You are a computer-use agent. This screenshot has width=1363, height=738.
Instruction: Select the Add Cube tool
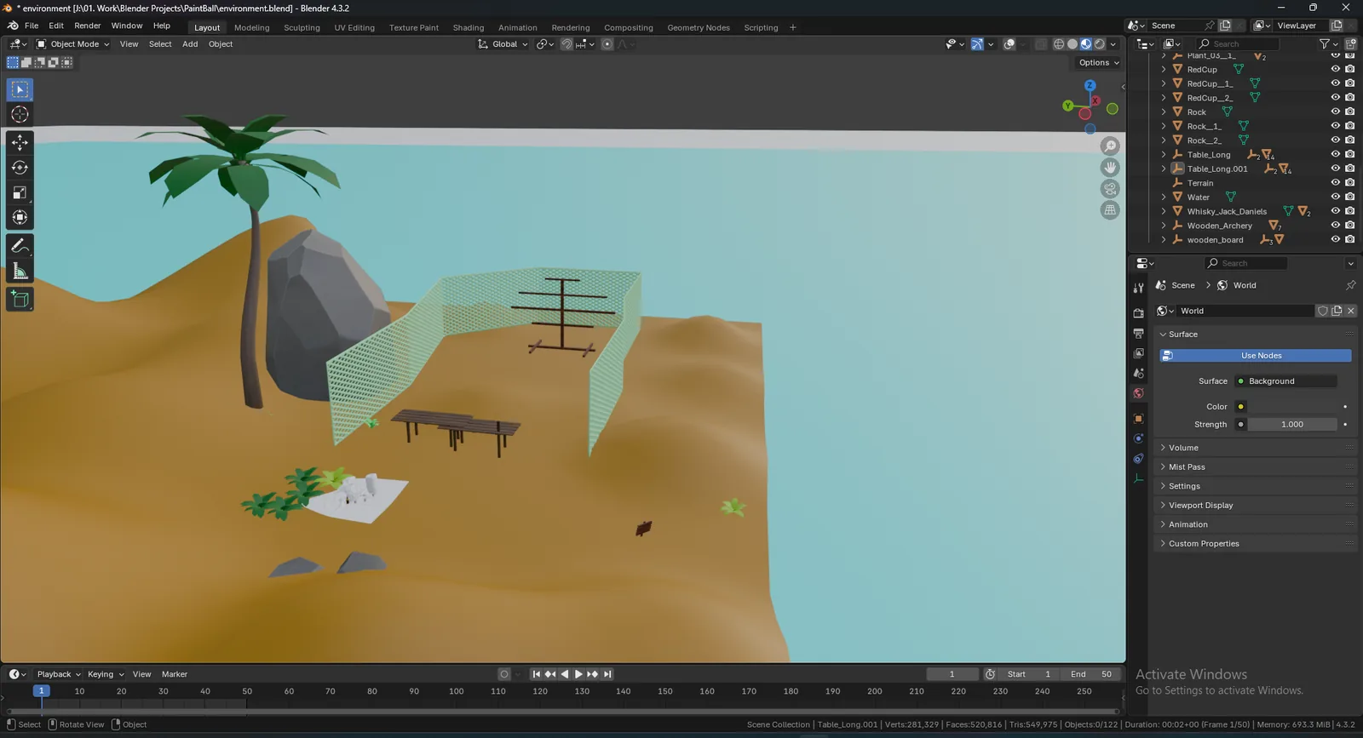pyautogui.click(x=20, y=300)
